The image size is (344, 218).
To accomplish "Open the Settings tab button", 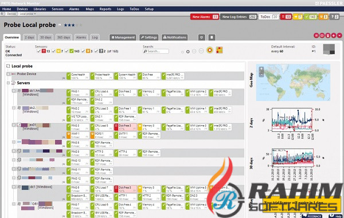I will [x=148, y=37].
